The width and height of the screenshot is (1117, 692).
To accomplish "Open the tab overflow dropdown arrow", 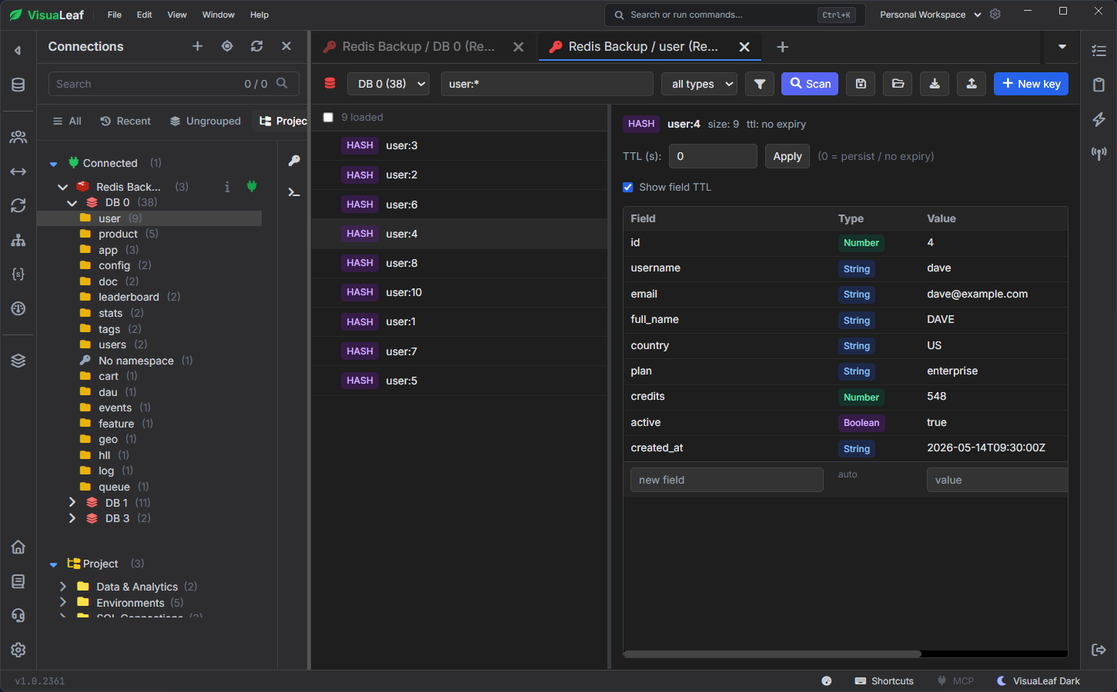I will pyautogui.click(x=1062, y=47).
